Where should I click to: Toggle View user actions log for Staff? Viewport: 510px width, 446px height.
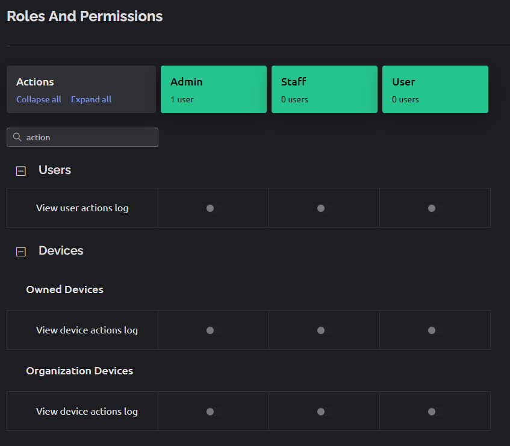[x=325, y=208]
